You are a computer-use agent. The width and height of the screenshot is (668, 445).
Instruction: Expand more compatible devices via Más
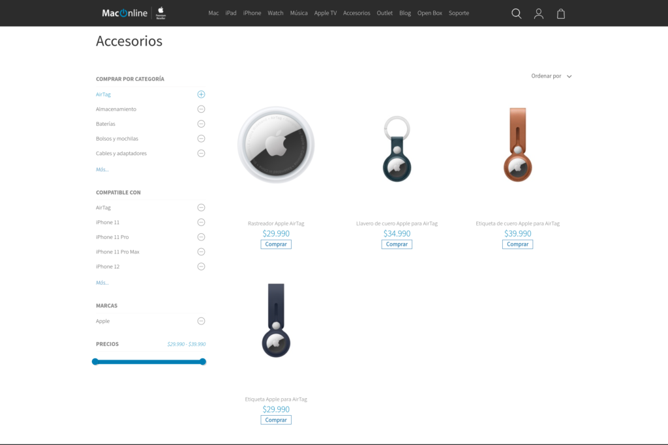(102, 283)
